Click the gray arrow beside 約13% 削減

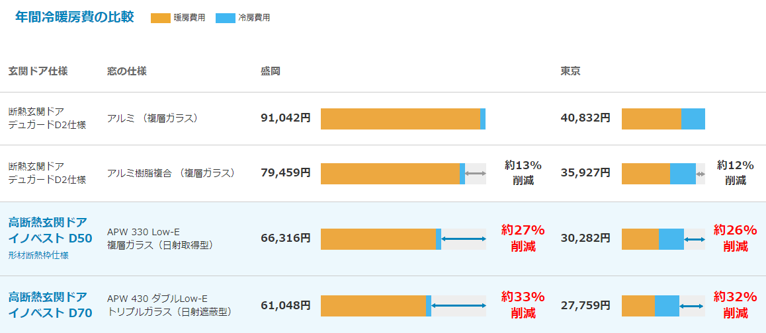point(476,173)
